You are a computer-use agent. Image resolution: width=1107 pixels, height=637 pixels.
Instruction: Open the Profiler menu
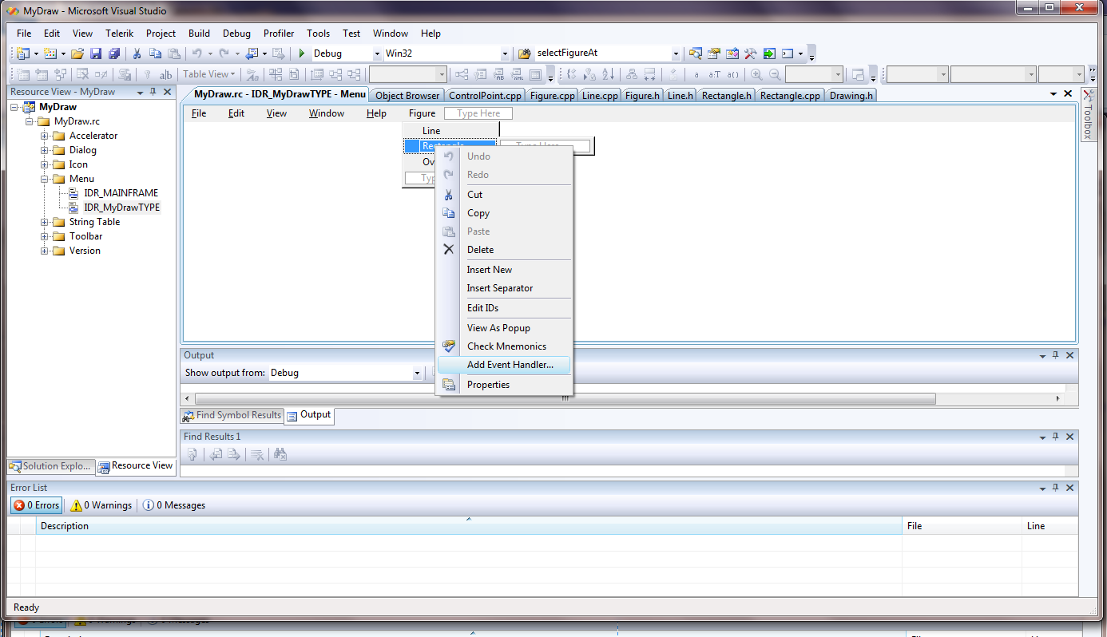[x=279, y=34]
